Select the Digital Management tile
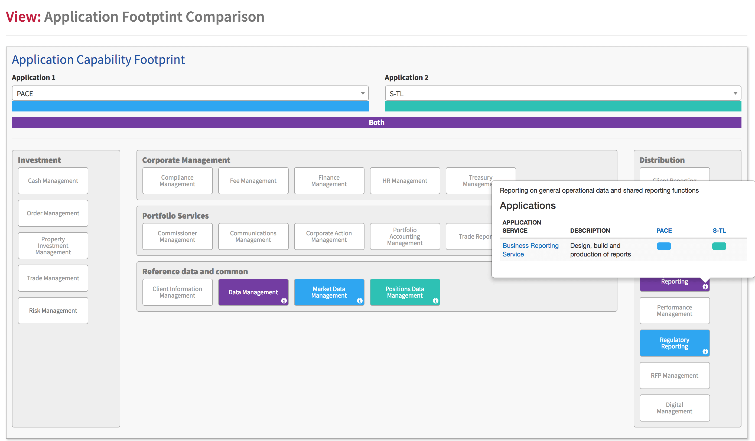This screenshot has width=755, height=441. point(674,408)
